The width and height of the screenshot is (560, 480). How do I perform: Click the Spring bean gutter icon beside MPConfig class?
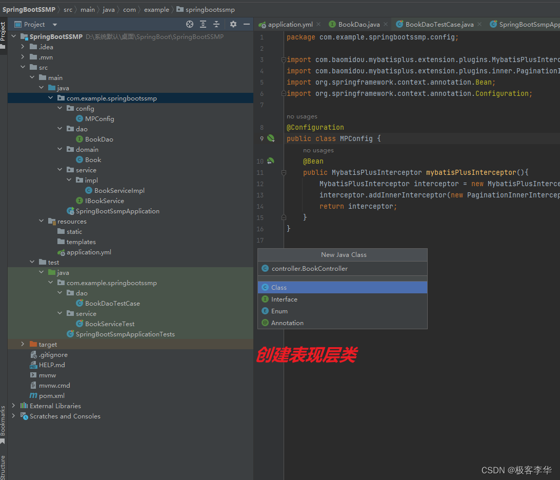(x=271, y=138)
